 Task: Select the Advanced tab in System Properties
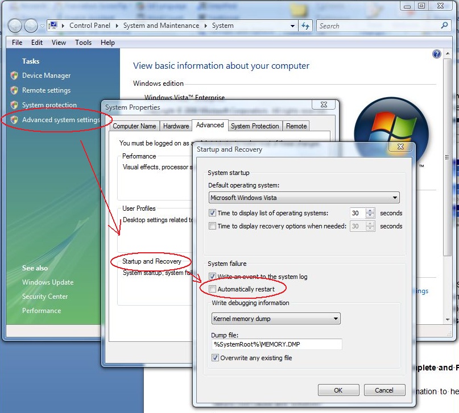click(210, 125)
